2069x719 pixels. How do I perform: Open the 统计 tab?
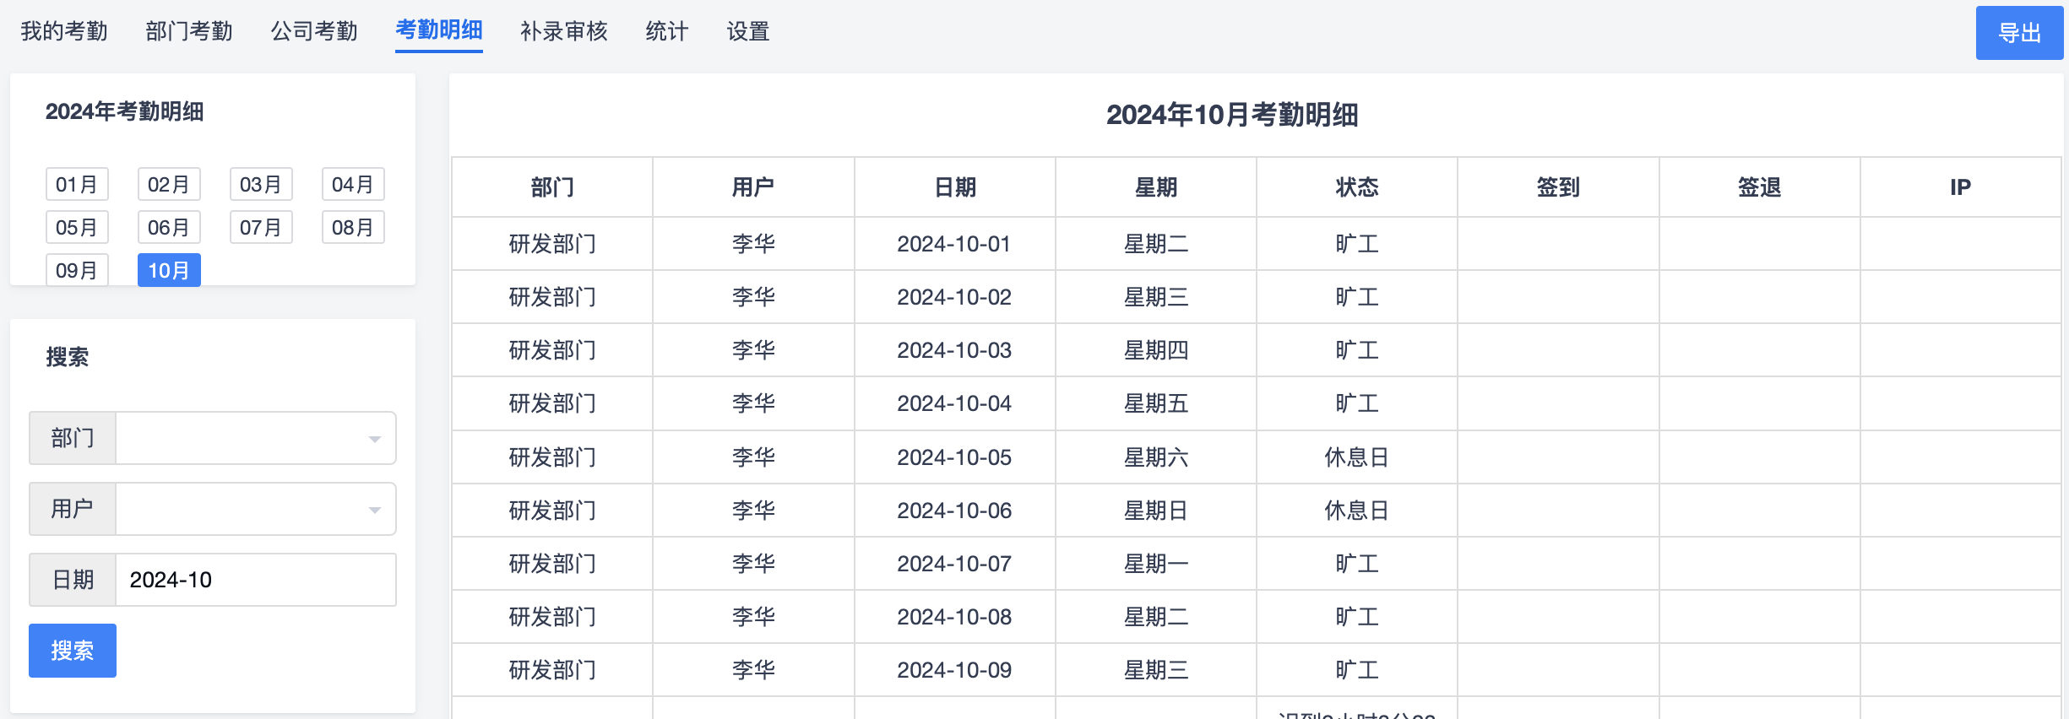point(667,31)
